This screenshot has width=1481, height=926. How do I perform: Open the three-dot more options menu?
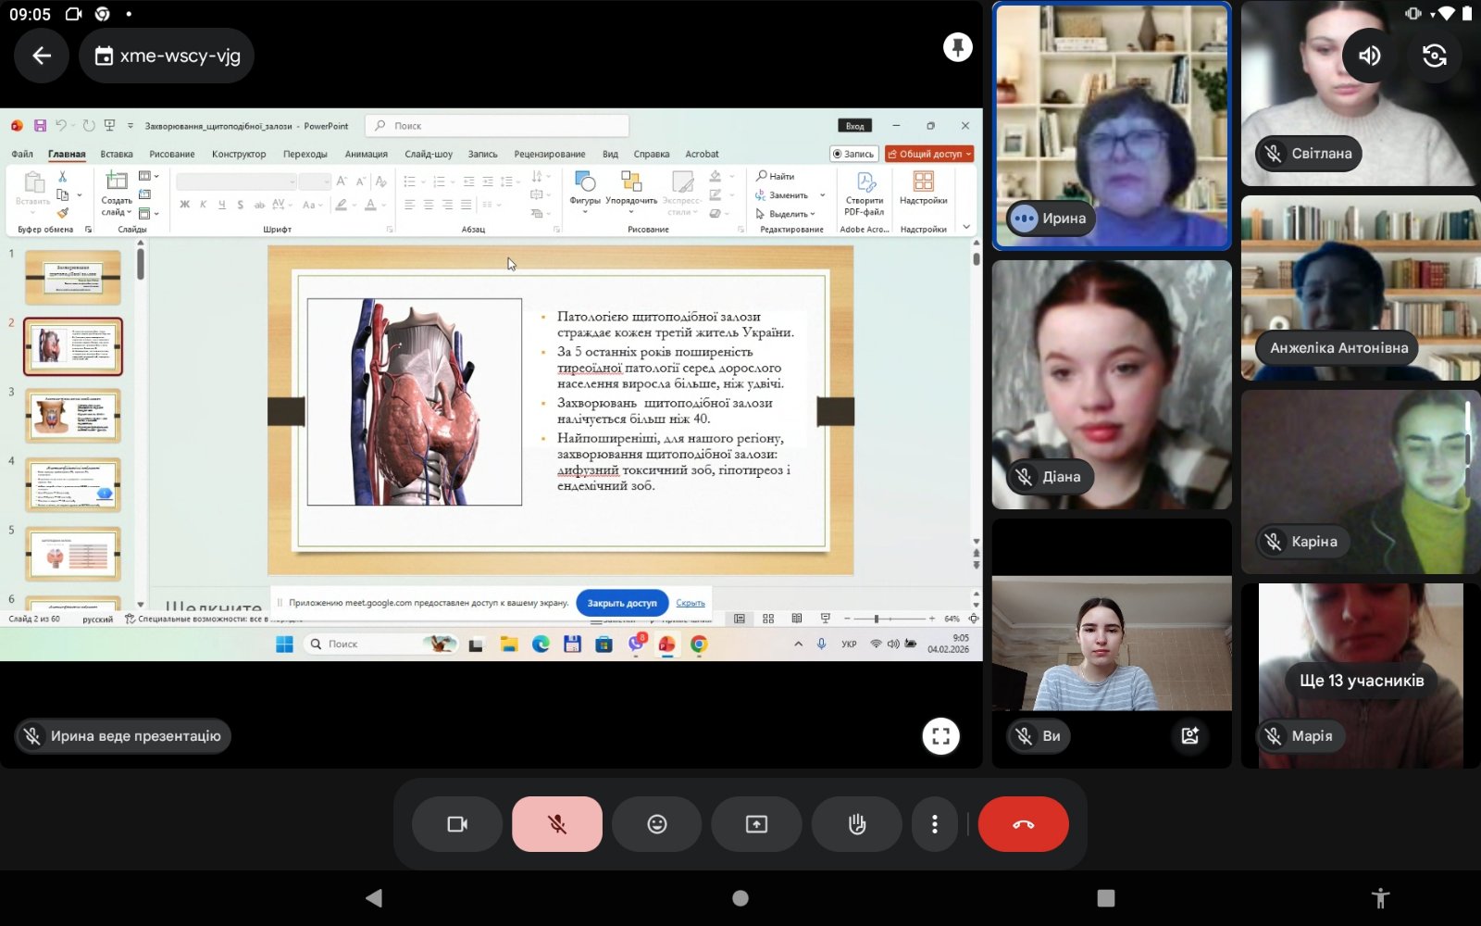coord(934,824)
